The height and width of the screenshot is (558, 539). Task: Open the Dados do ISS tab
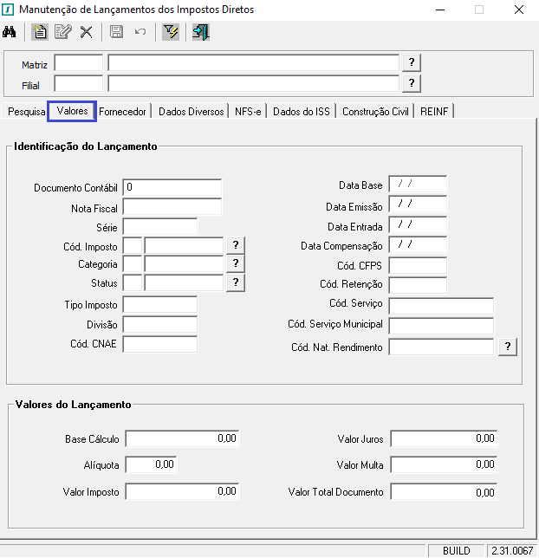click(x=301, y=112)
